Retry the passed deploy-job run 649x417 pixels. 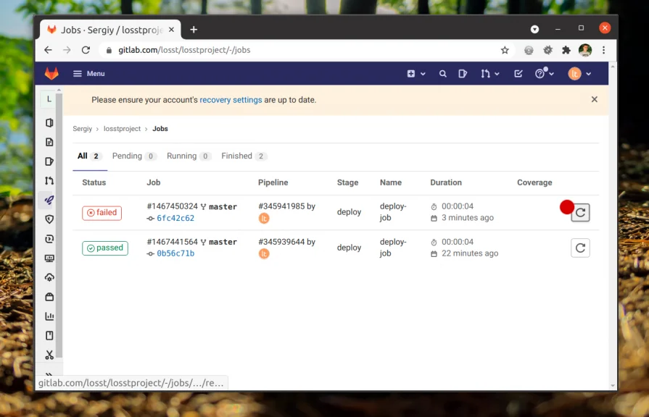pos(580,248)
